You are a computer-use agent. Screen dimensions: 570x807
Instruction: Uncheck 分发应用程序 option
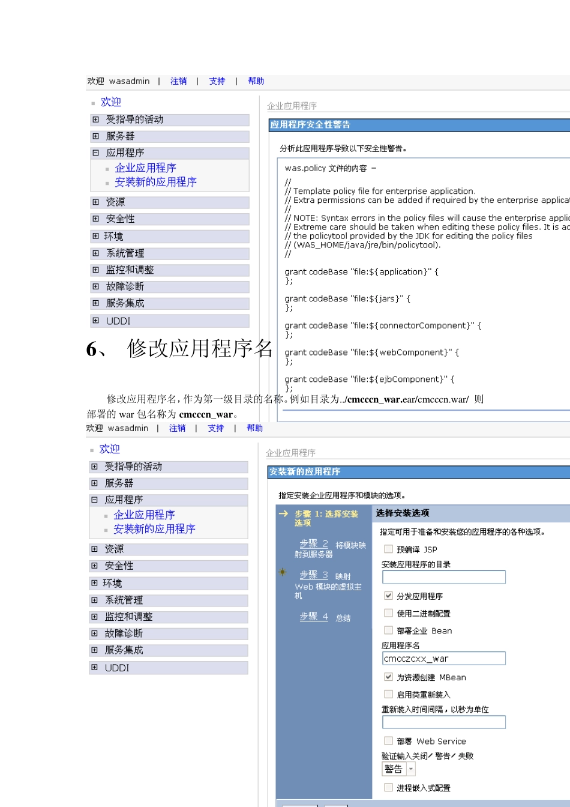(389, 596)
